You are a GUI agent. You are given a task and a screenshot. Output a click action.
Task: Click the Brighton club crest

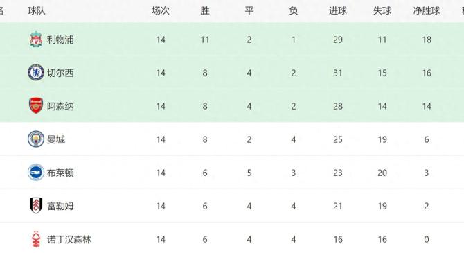36,173
